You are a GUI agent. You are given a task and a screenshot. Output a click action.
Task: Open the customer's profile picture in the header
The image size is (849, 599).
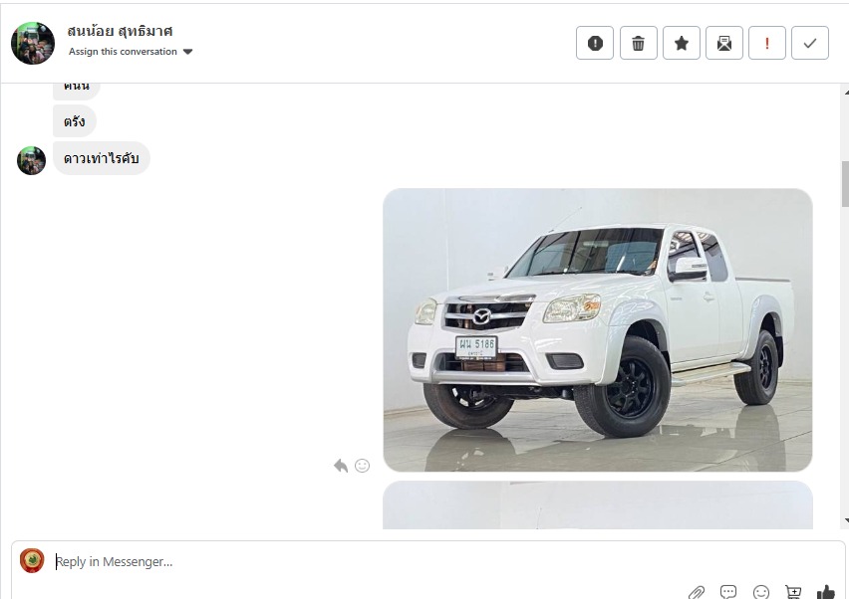(33, 43)
